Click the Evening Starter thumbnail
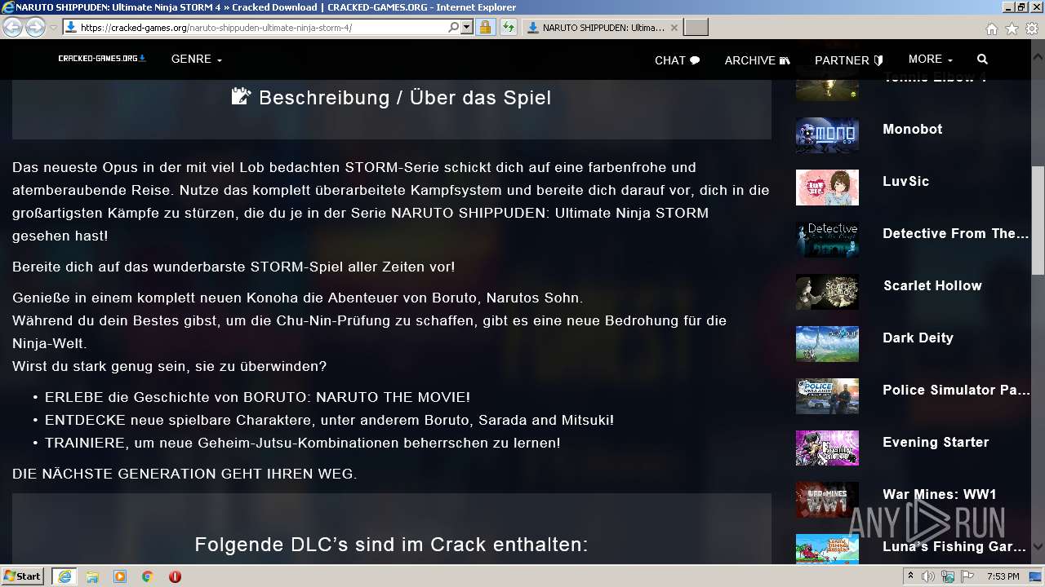Image resolution: width=1045 pixels, height=587 pixels. 827,448
